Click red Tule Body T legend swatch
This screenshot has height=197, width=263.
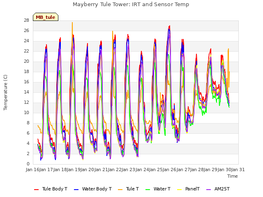pos(37,190)
